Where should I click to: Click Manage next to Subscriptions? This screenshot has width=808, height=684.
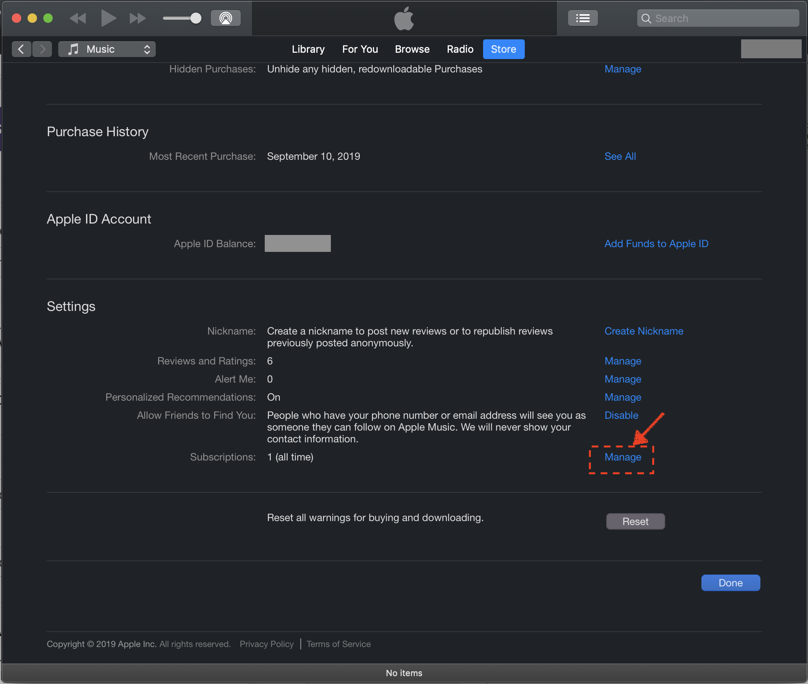point(623,457)
